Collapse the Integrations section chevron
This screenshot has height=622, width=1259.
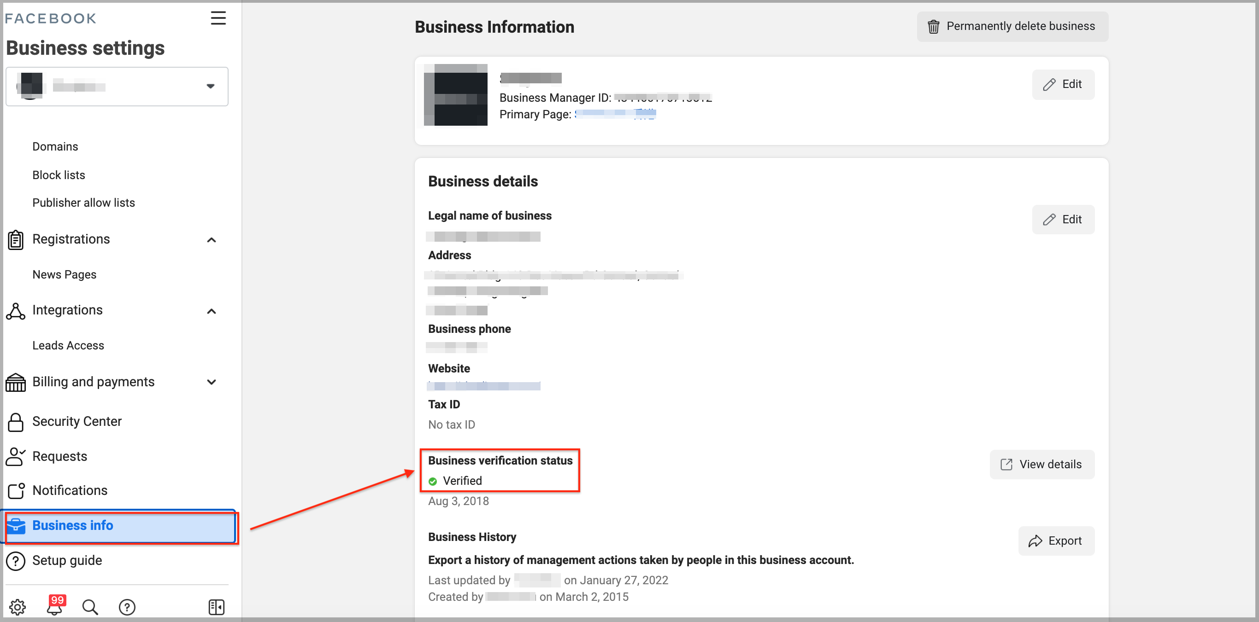click(211, 311)
